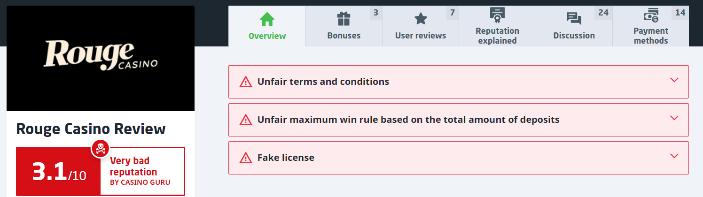Open the Fake license warning text
703x197 pixels.
pos(286,158)
